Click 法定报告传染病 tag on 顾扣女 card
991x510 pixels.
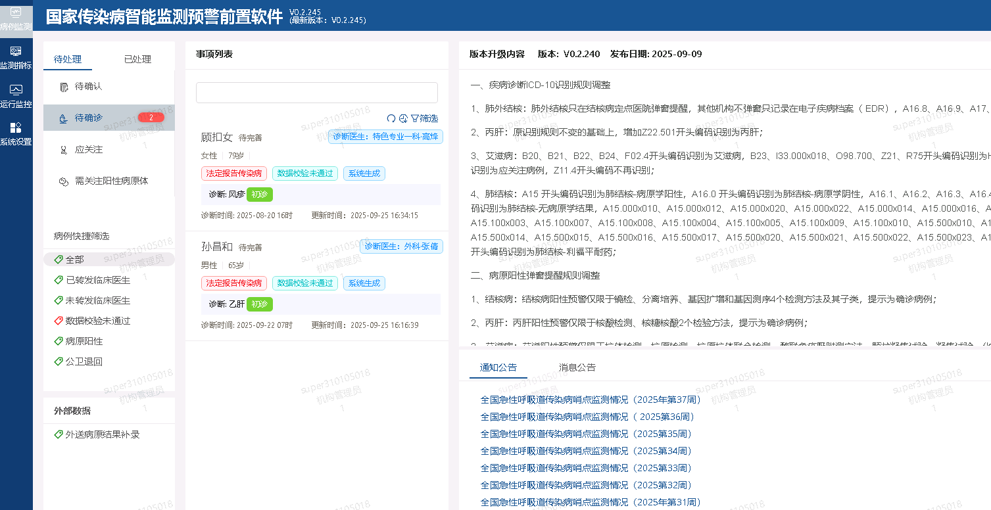click(x=234, y=174)
